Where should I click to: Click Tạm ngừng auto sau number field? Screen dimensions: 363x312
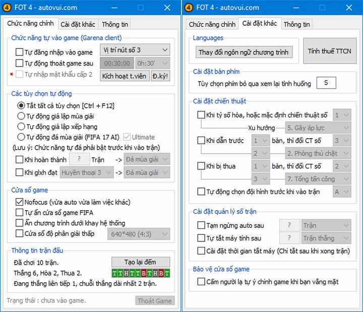pos(289,225)
